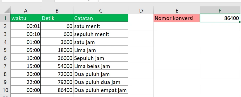Select row 1 header
The height and width of the screenshot is (97, 241).
pyautogui.click(x=5, y=18)
